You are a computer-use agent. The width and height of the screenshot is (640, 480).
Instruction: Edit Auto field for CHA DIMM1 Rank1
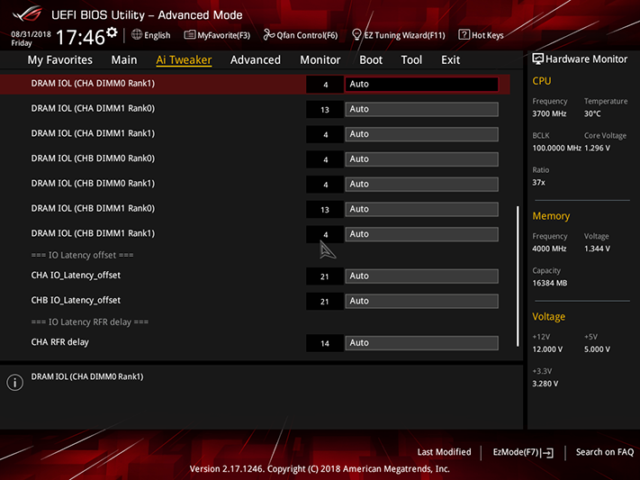pyautogui.click(x=421, y=134)
